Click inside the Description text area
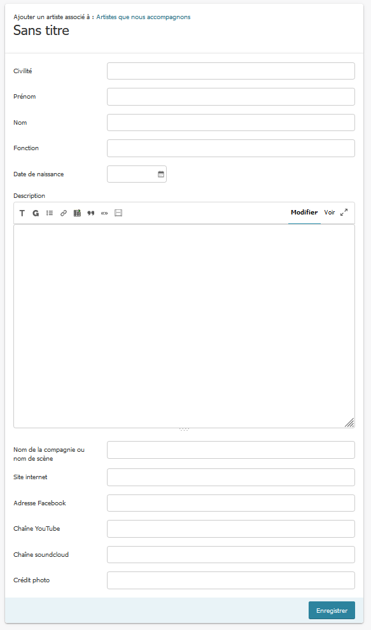The image size is (371, 630). point(184,326)
